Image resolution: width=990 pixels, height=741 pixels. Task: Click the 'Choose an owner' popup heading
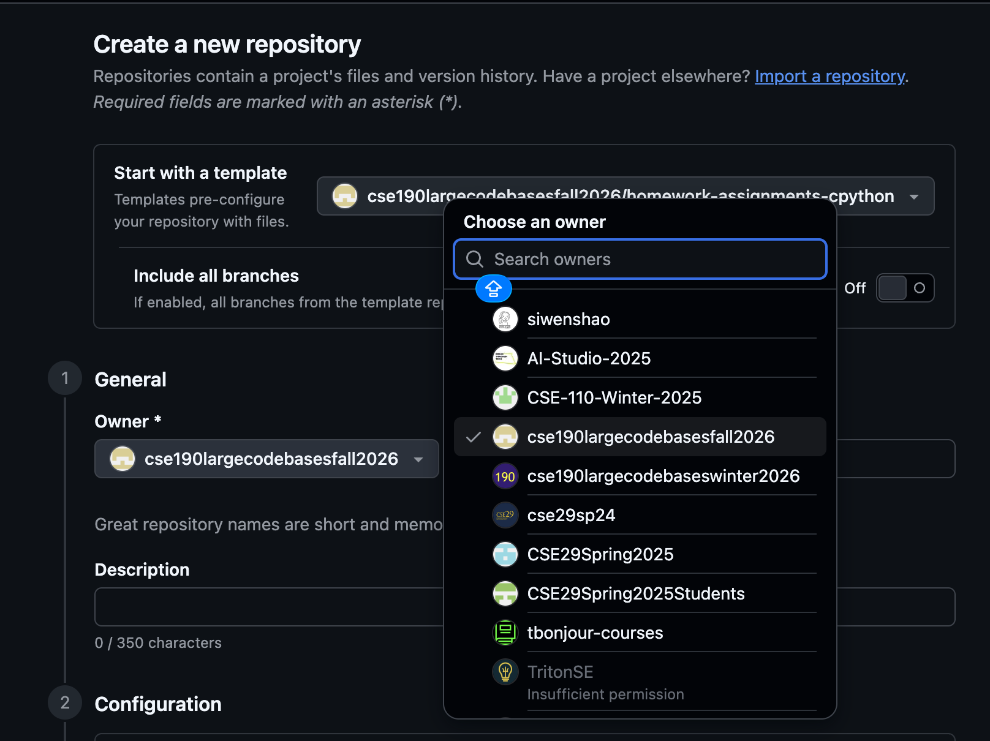535,222
